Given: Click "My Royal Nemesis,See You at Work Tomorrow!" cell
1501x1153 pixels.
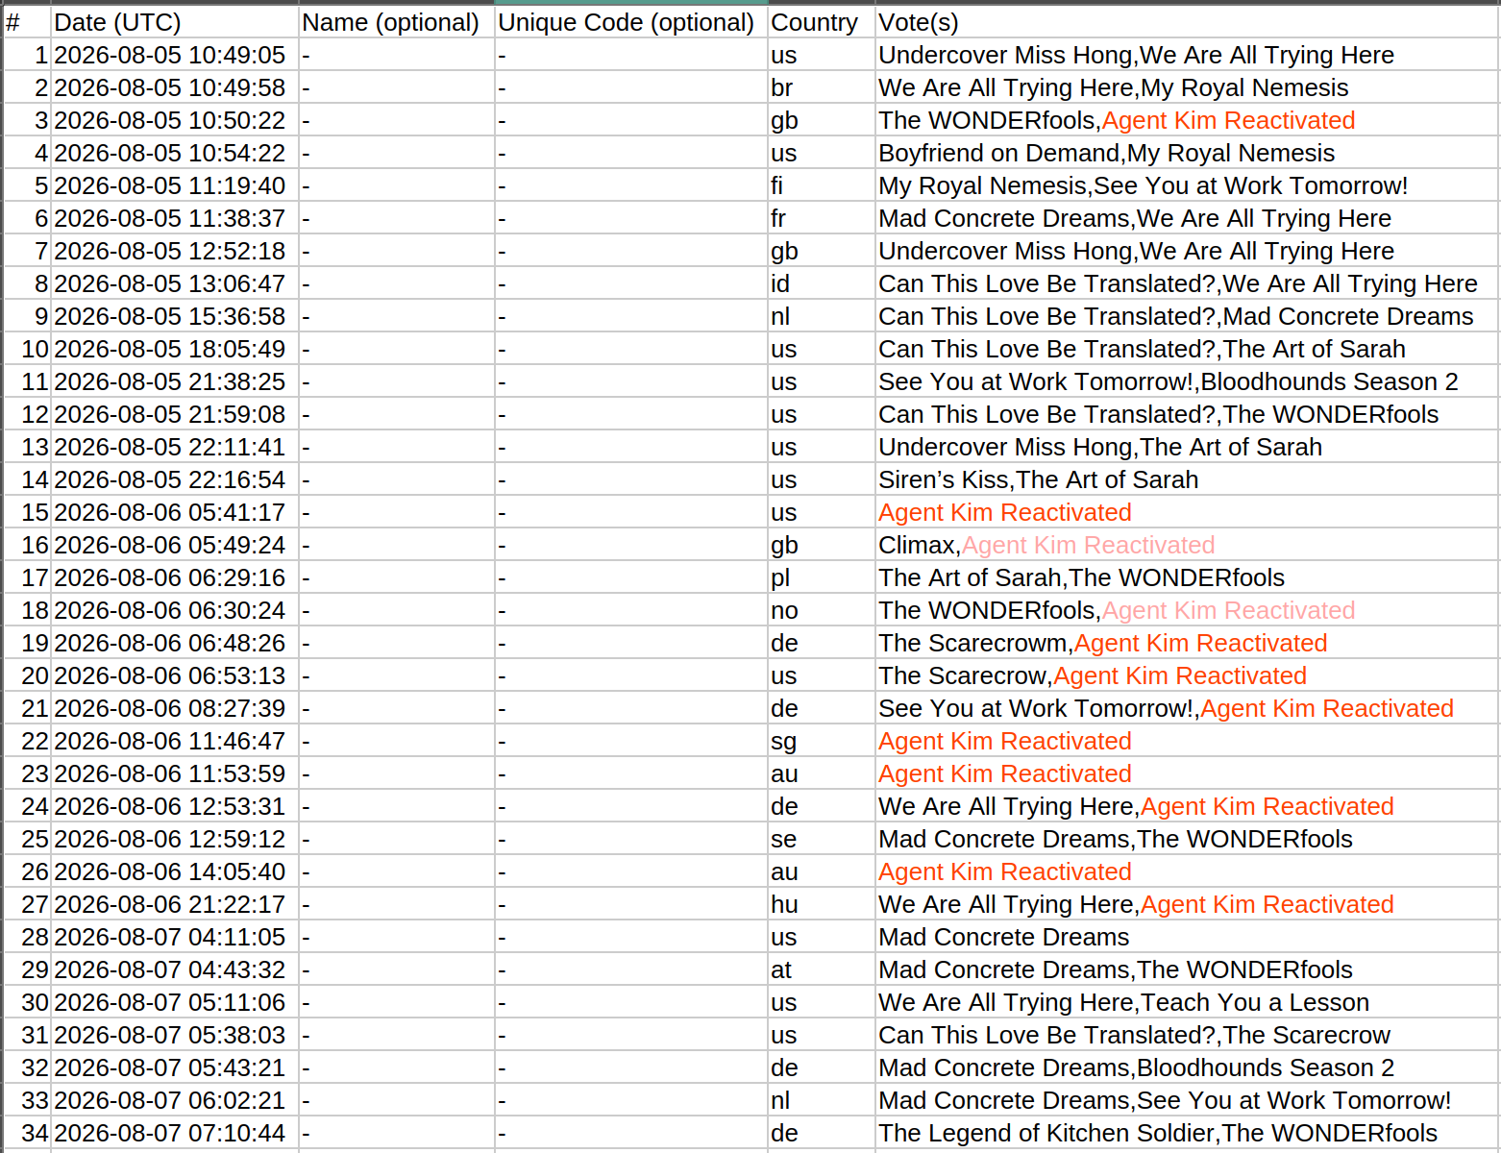Looking at the screenshot, I should pos(1187,185).
